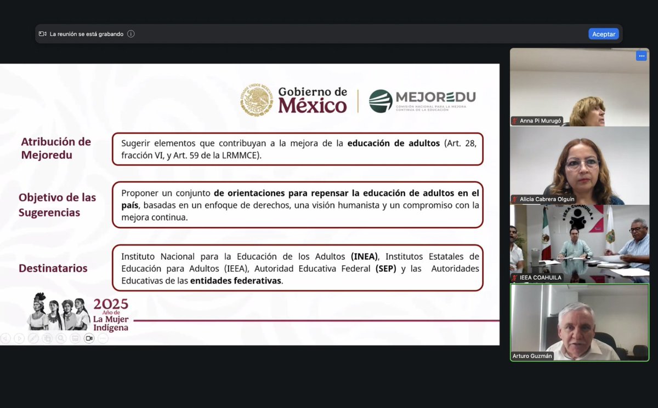Click the 'Atribución de Mejoredu' heading
The height and width of the screenshot is (408, 658).
click(56, 148)
